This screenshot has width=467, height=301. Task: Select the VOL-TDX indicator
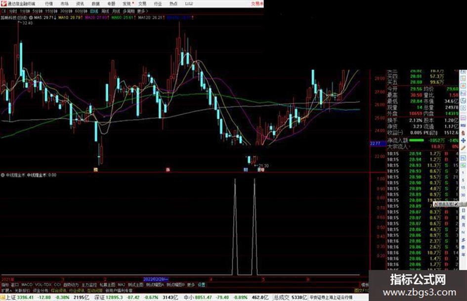pos(43,285)
